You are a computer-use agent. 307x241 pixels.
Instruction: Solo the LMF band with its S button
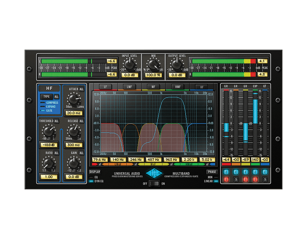coord(236,179)
